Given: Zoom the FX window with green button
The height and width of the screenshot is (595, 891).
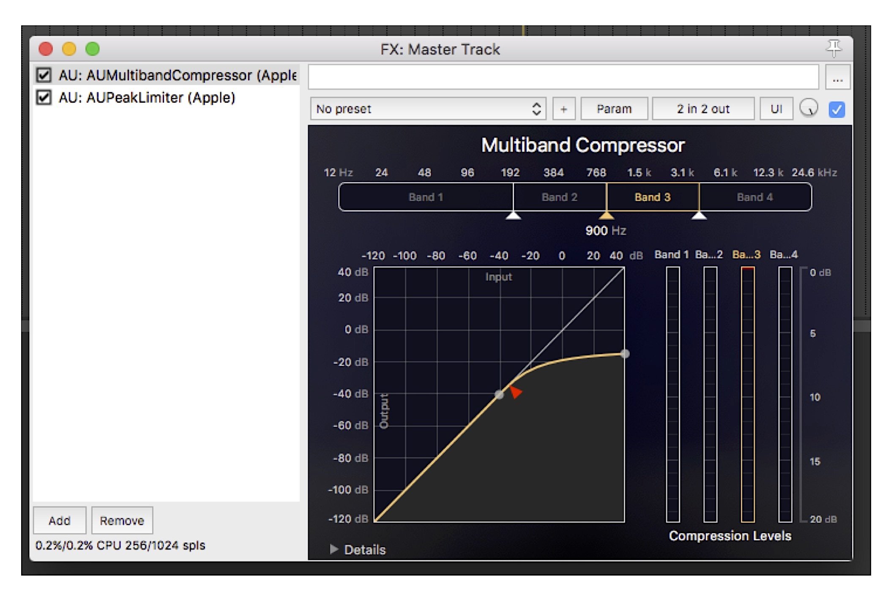Looking at the screenshot, I should pyautogui.click(x=93, y=49).
